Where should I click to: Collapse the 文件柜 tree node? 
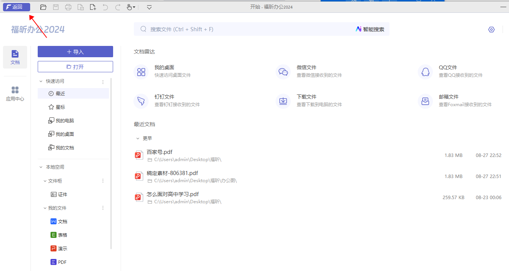coord(45,181)
